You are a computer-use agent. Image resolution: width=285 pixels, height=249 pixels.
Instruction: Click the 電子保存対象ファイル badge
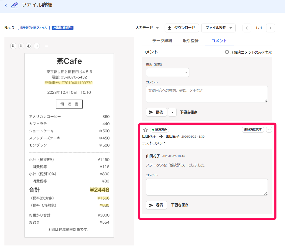pyautogui.click(x=34, y=28)
